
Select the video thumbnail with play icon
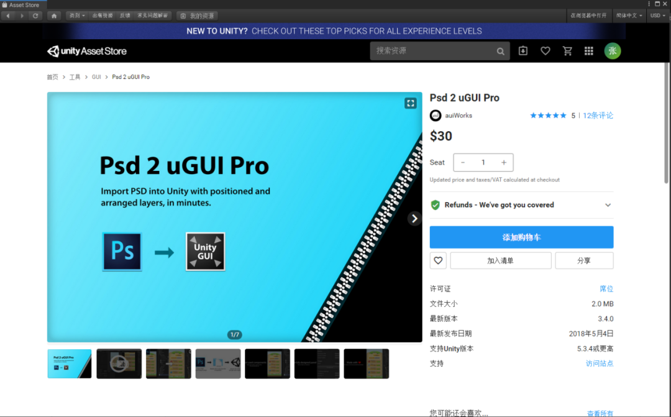pyautogui.click(x=119, y=364)
